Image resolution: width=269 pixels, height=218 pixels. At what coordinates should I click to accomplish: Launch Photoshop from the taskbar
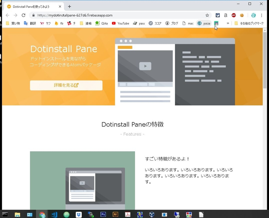point(103,214)
